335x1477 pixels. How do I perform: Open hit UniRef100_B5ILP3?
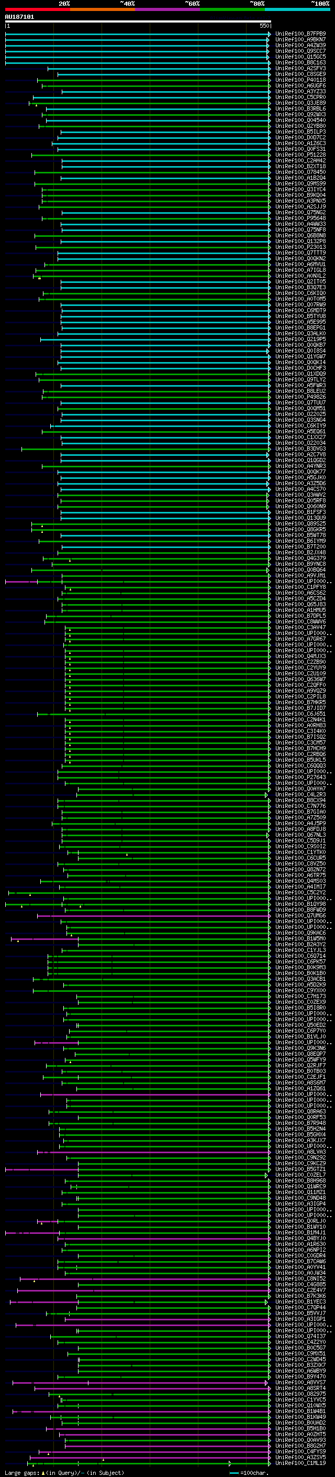pyautogui.click(x=300, y=132)
